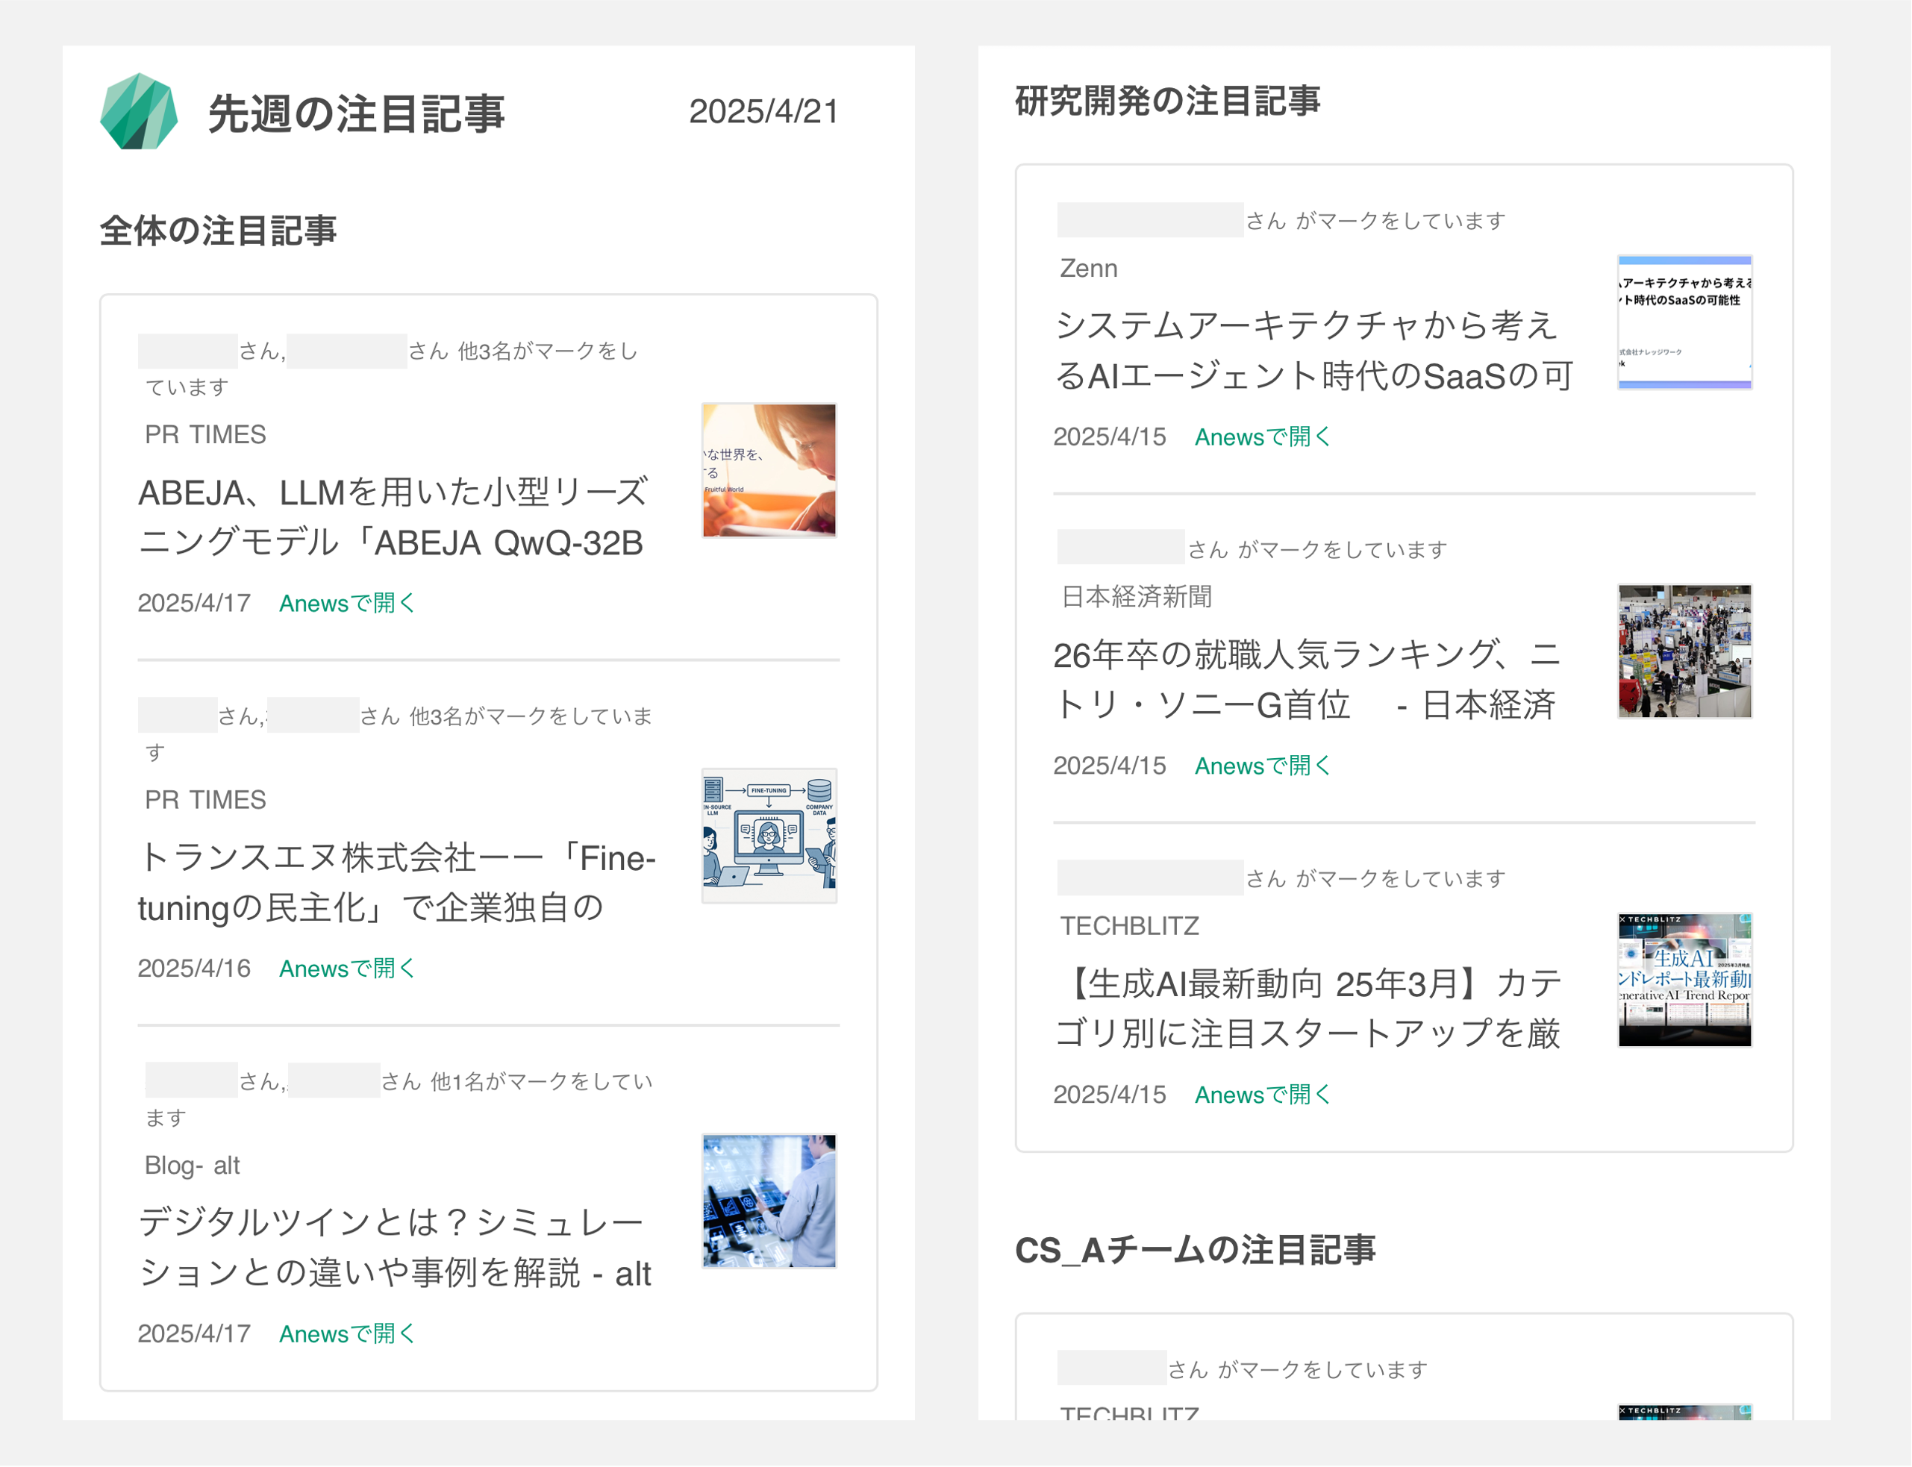The height and width of the screenshot is (1467, 1912).
Task: Click the Fine-tuning diagram thumbnail
Action: (x=769, y=836)
